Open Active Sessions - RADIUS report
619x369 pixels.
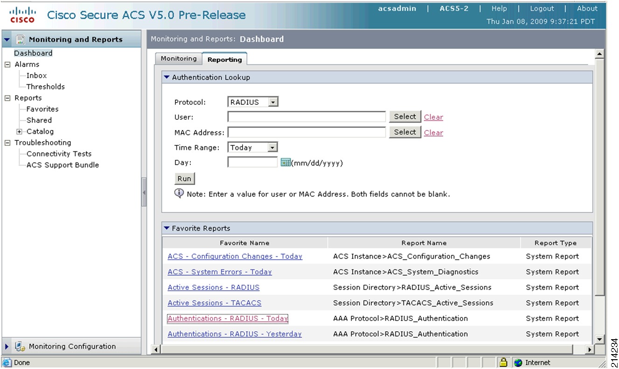(214, 287)
